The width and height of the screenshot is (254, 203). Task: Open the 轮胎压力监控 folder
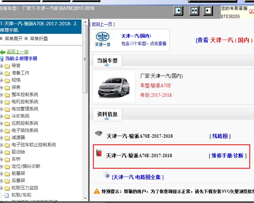(x=25, y=188)
